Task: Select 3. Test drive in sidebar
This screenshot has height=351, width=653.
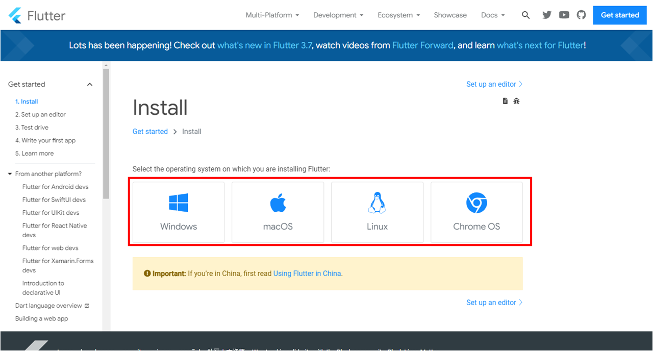Action: 32,128
